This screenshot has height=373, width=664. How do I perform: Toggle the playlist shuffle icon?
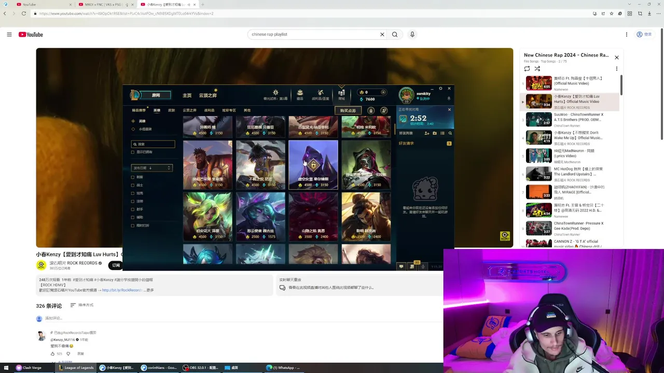pos(537,68)
